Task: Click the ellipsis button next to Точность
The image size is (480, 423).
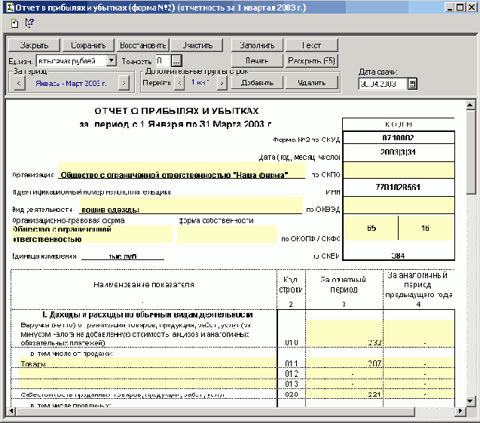Action: click(176, 60)
